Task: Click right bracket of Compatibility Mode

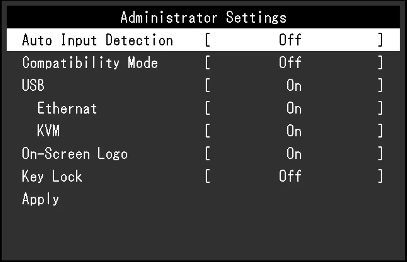Action: pyautogui.click(x=381, y=63)
